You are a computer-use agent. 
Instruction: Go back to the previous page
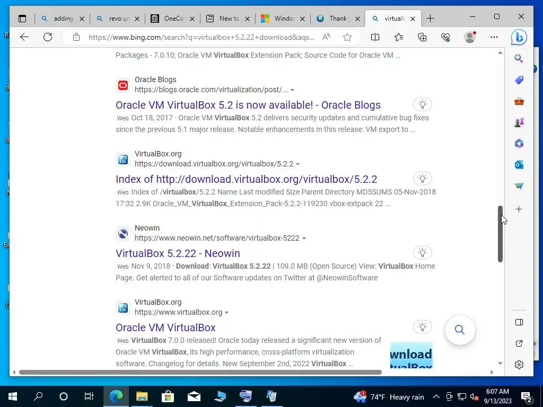[x=24, y=37]
